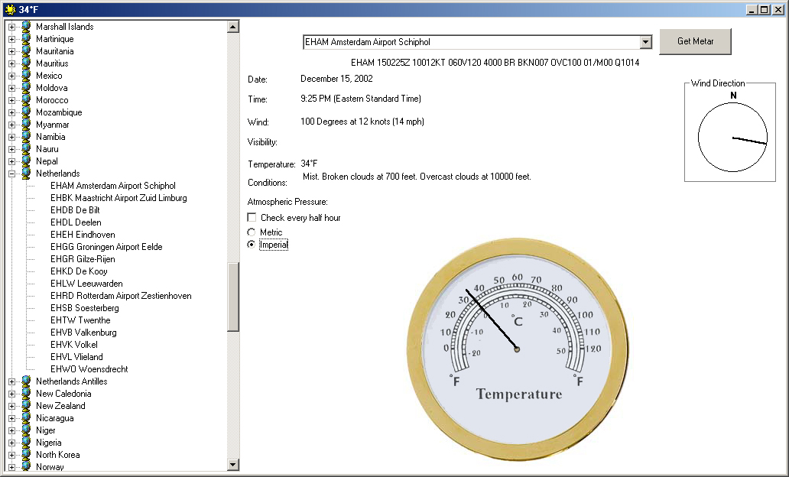
Task: Open the airport station dropdown list
Action: coord(645,43)
